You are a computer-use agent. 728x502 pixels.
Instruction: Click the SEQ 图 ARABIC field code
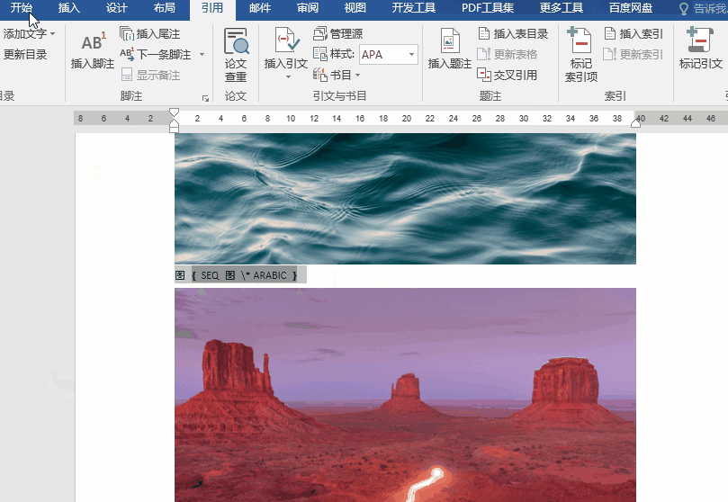point(244,275)
